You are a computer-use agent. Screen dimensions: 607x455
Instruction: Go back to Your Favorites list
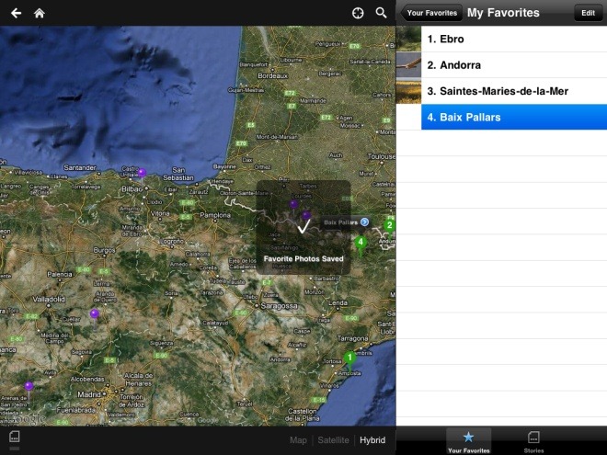tap(431, 13)
